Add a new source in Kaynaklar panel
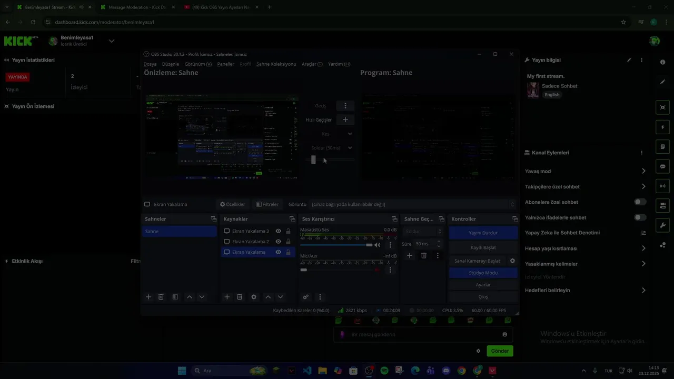Image resolution: width=674 pixels, height=379 pixels. point(227,297)
